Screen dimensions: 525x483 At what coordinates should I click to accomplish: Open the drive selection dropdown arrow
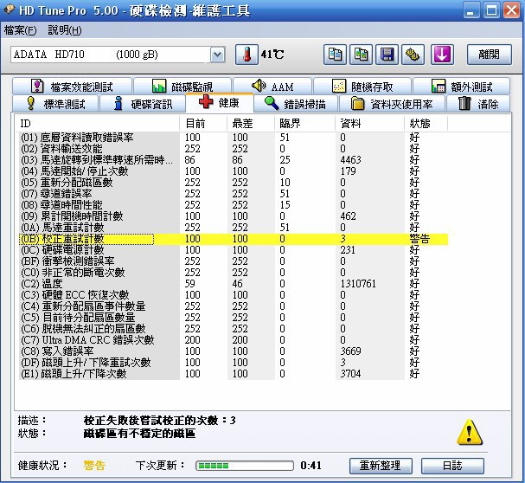pos(218,55)
